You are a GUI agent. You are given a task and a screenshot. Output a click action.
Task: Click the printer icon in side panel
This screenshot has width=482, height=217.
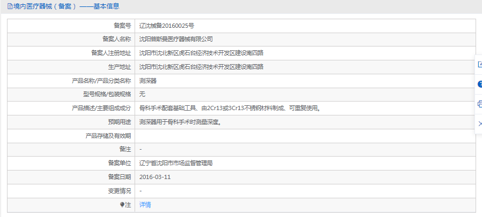[479, 104]
